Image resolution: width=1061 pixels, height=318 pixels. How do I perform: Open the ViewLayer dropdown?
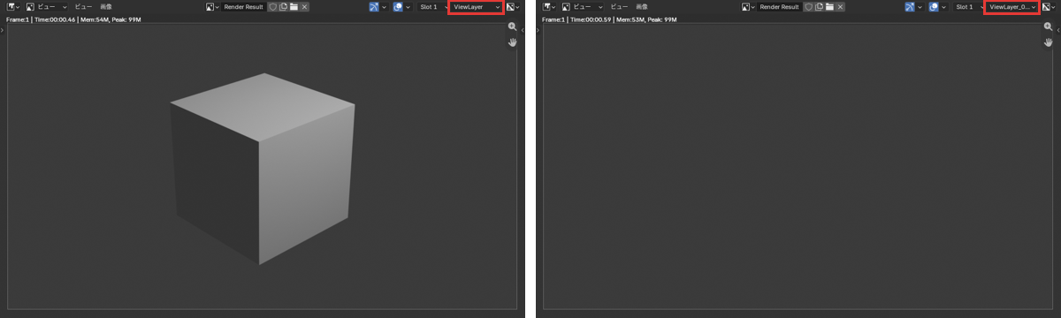(x=477, y=7)
